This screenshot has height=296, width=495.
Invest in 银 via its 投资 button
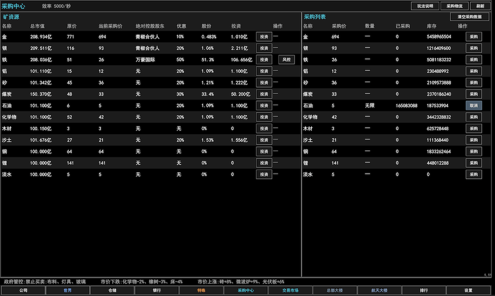264,48
